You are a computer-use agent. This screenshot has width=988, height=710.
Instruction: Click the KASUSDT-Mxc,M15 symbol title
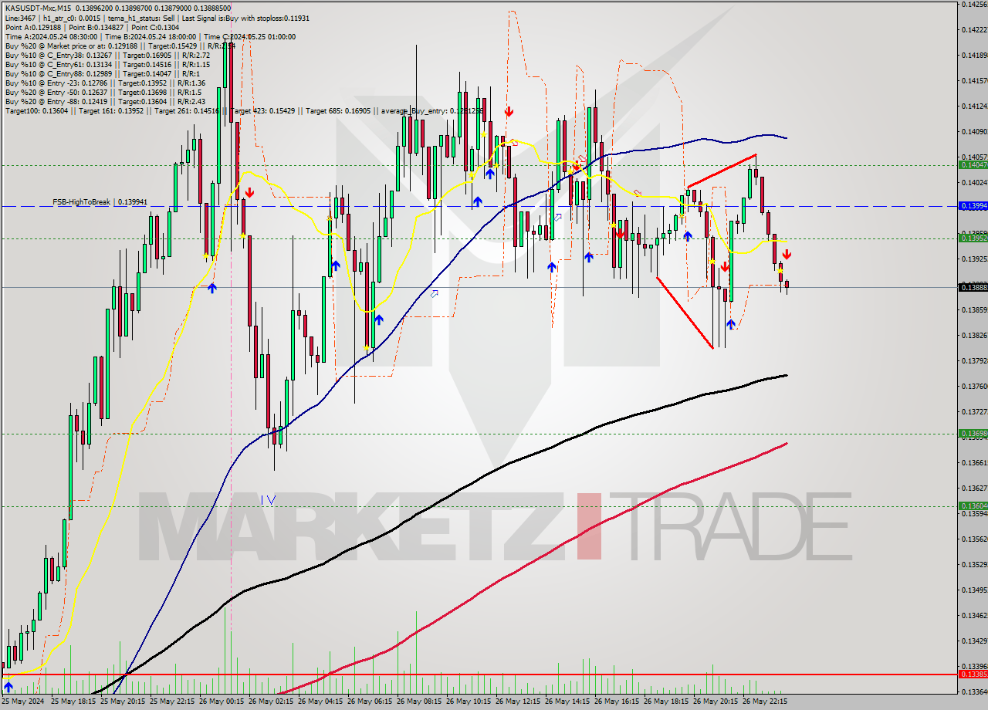pos(39,8)
